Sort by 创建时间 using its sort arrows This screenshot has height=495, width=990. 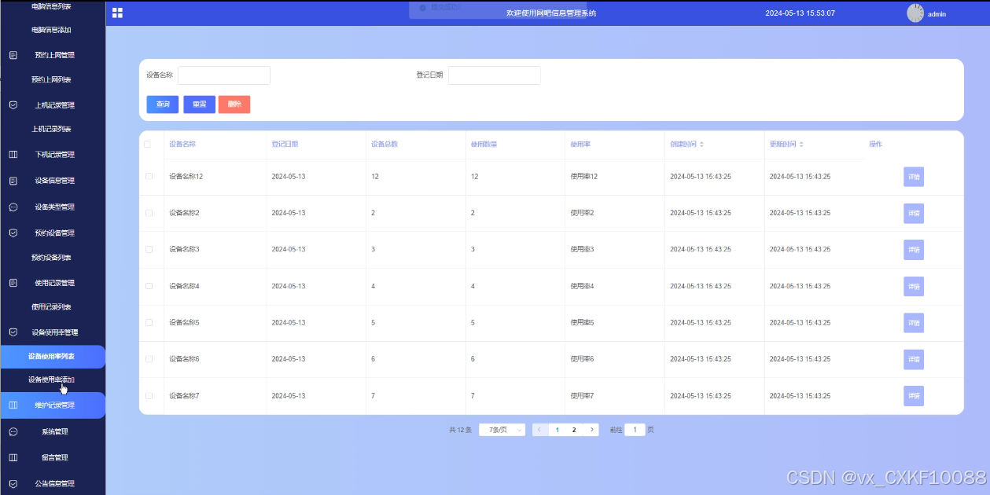click(701, 145)
